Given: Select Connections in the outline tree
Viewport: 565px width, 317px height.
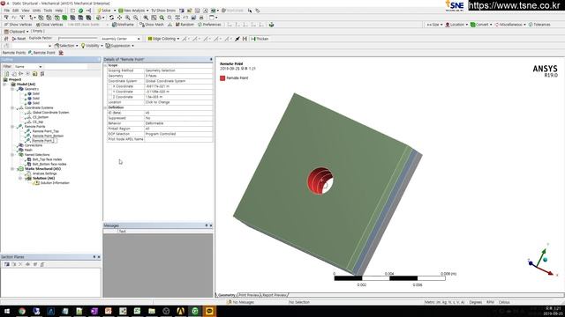Looking at the screenshot, I should click(34, 145).
